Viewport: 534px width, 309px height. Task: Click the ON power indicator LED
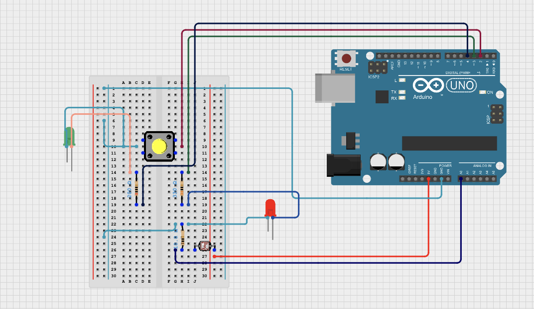point(482,92)
